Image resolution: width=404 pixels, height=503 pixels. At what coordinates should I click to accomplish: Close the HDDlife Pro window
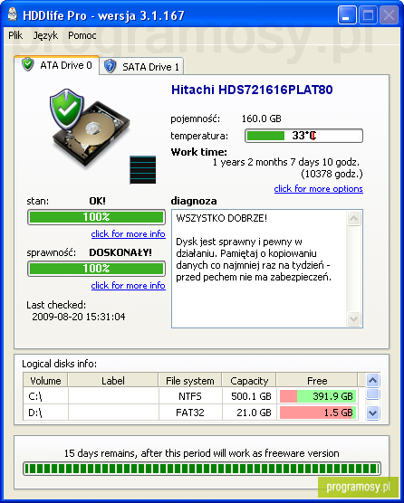(x=389, y=15)
